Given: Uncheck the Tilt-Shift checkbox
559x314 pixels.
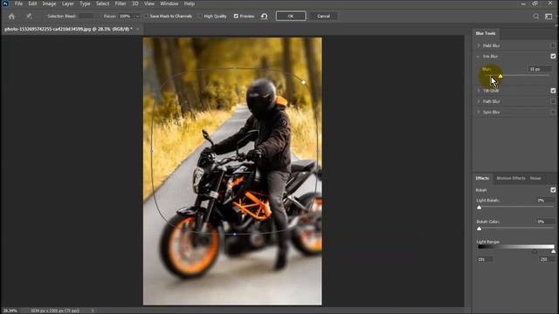Looking at the screenshot, I should click(553, 91).
